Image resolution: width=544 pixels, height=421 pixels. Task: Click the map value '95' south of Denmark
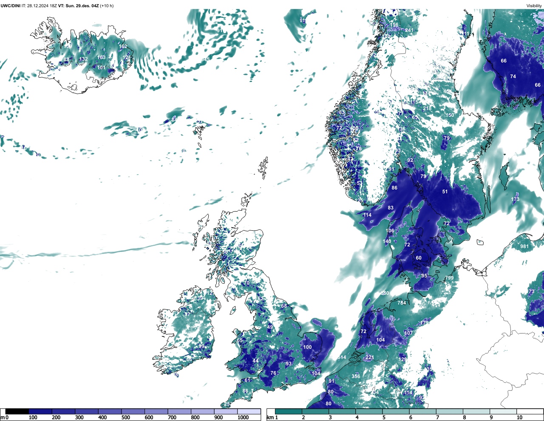pos(424,276)
